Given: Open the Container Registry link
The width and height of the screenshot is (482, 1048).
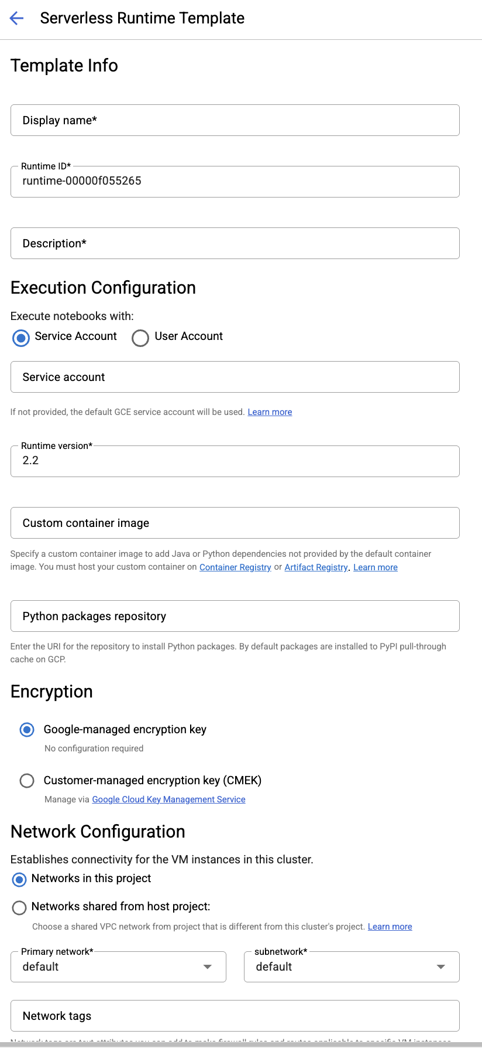Looking at the screenshot, I should [x=235, y=567].
